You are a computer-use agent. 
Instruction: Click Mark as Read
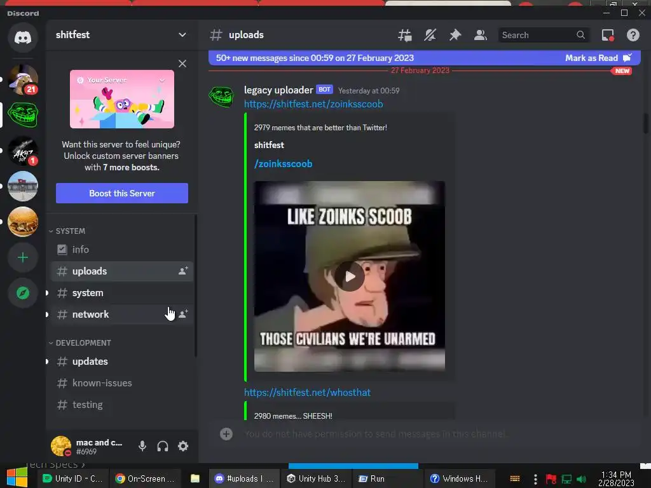tap(598, 58)
